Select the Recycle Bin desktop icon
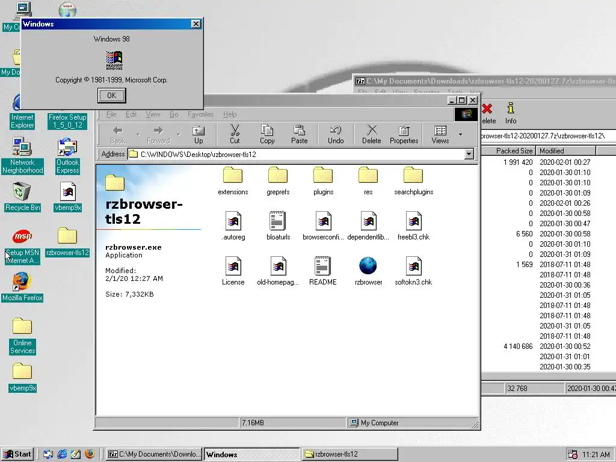The width and height of the screenshot is (616, 462). [22, 197]
